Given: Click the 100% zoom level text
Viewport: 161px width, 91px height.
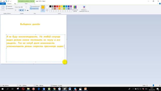Looking at the screenshot, I should pos(144,85).
